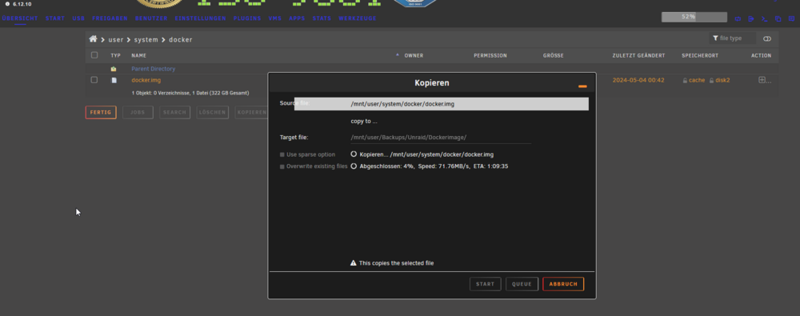
Task: Open the feedback speech bubble icon
Action: tap(791, 18)
